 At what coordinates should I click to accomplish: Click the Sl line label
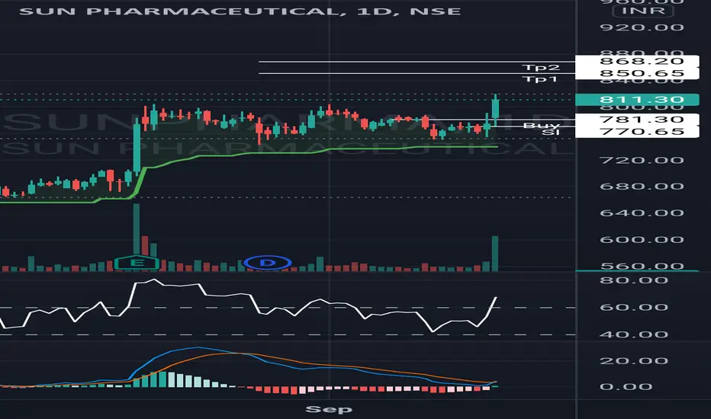551,132
